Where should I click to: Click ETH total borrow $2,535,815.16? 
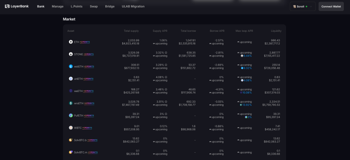pos(187,44)
